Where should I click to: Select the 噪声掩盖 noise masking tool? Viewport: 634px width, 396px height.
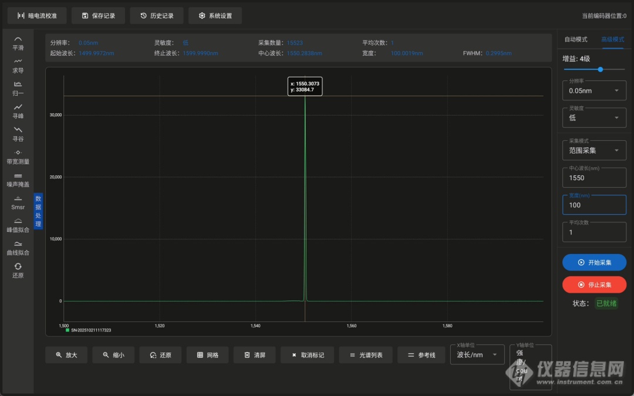(18, 180)
